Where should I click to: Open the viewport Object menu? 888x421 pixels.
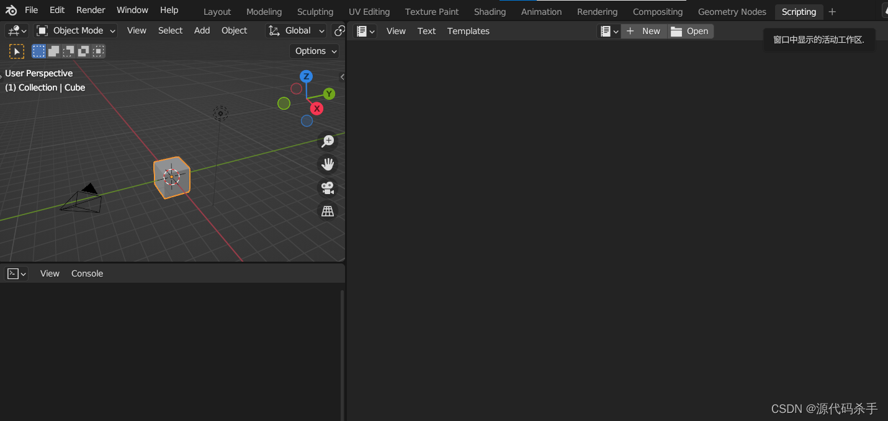click(234, 30)
